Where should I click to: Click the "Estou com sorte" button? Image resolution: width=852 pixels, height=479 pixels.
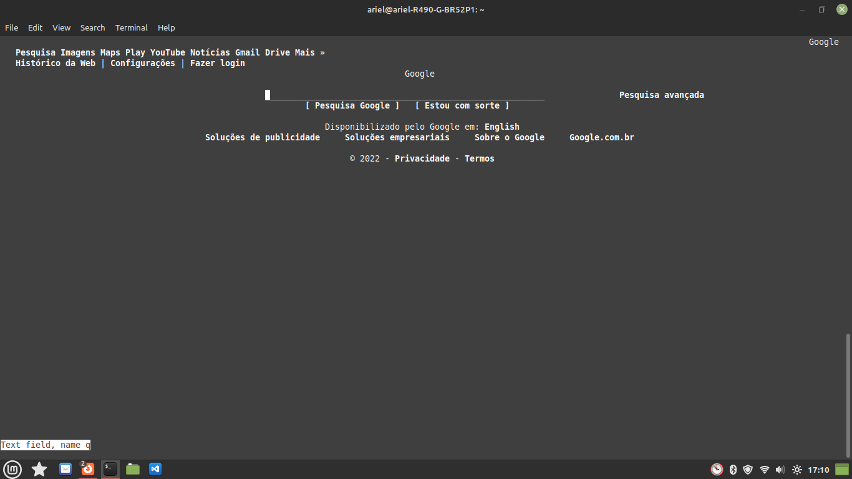point(462,105)
